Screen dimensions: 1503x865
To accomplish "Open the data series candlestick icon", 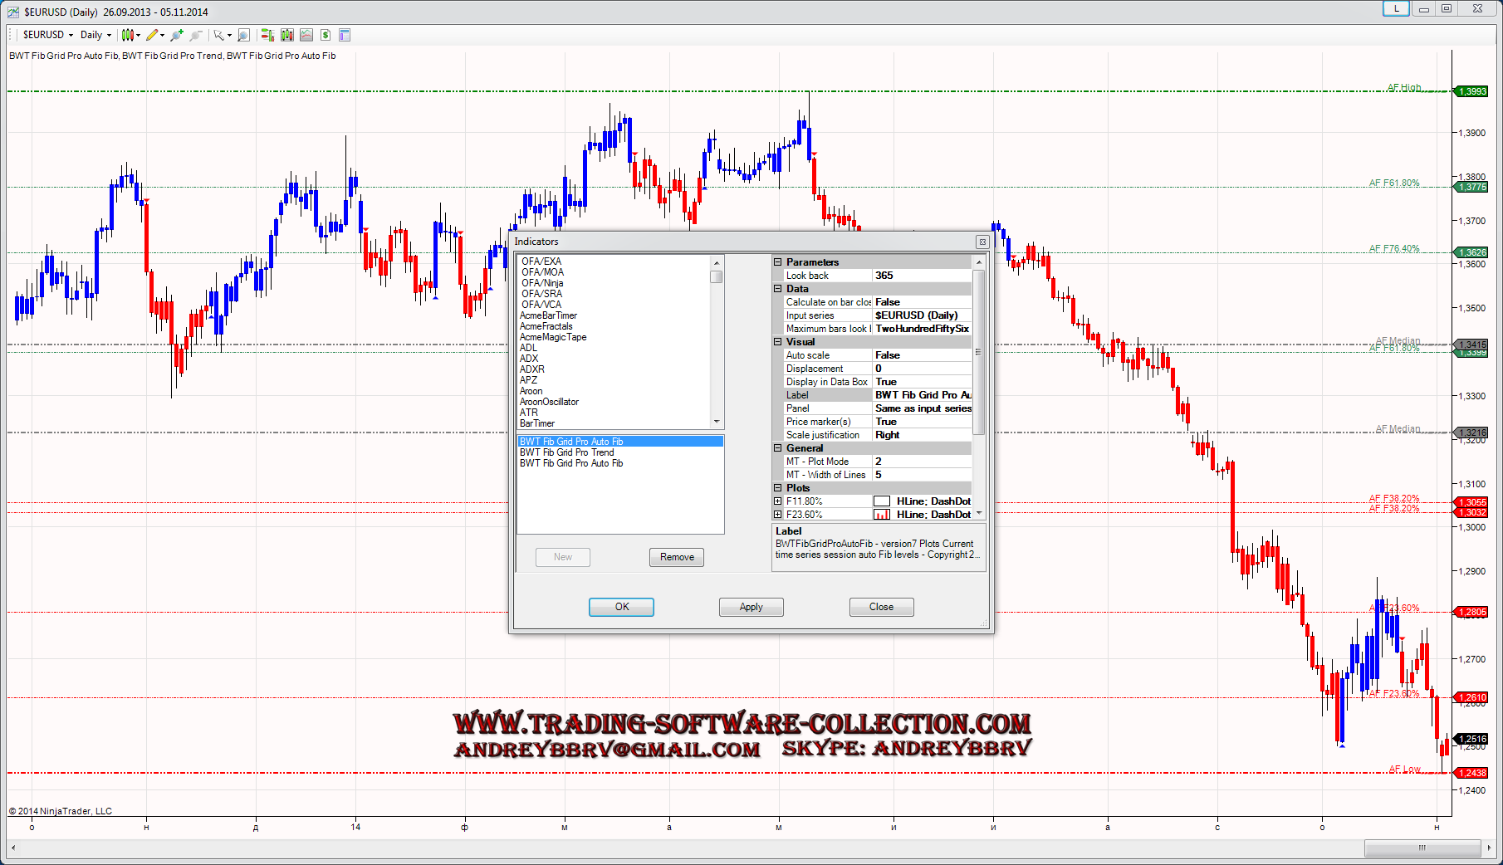I will [x=287, y=35].
